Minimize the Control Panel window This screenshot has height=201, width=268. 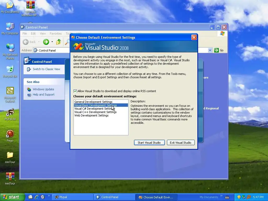pyautogui.click(x=212, y=27)
